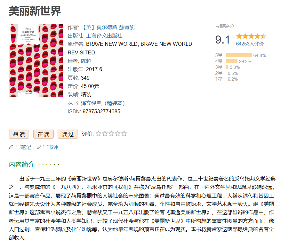Click the 读过 button

tap(68, 134)
